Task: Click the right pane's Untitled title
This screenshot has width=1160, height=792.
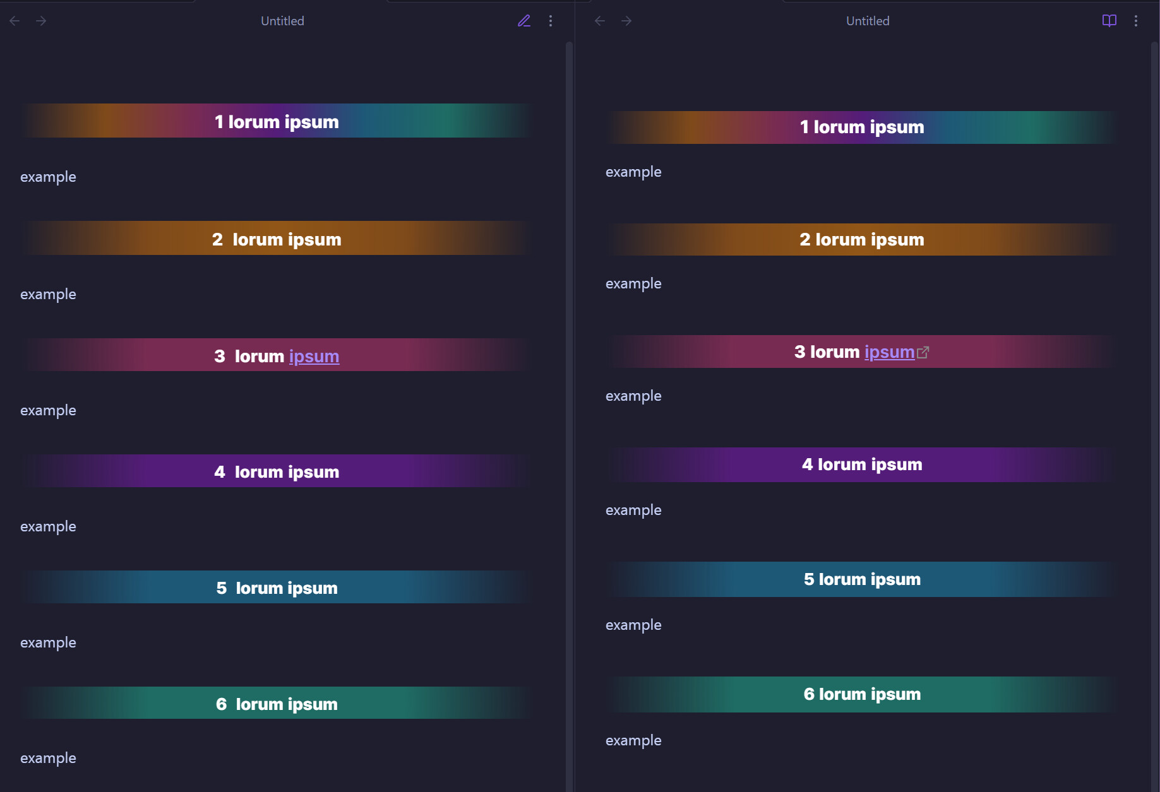Action: point(867,21)
